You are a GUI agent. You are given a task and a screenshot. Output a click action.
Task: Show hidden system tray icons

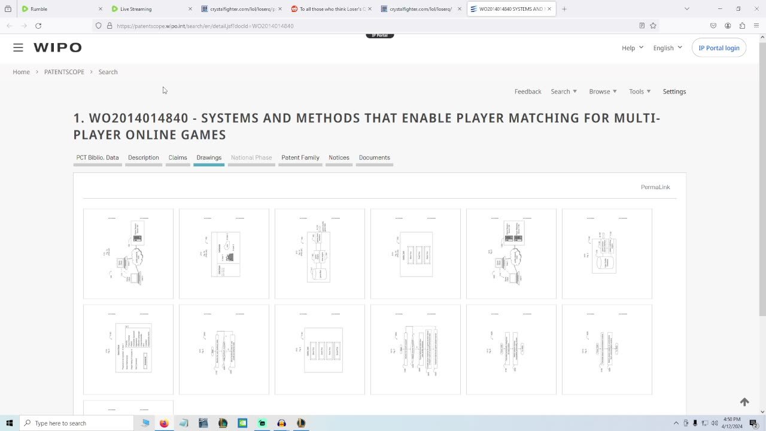click(x=676, y=423)
